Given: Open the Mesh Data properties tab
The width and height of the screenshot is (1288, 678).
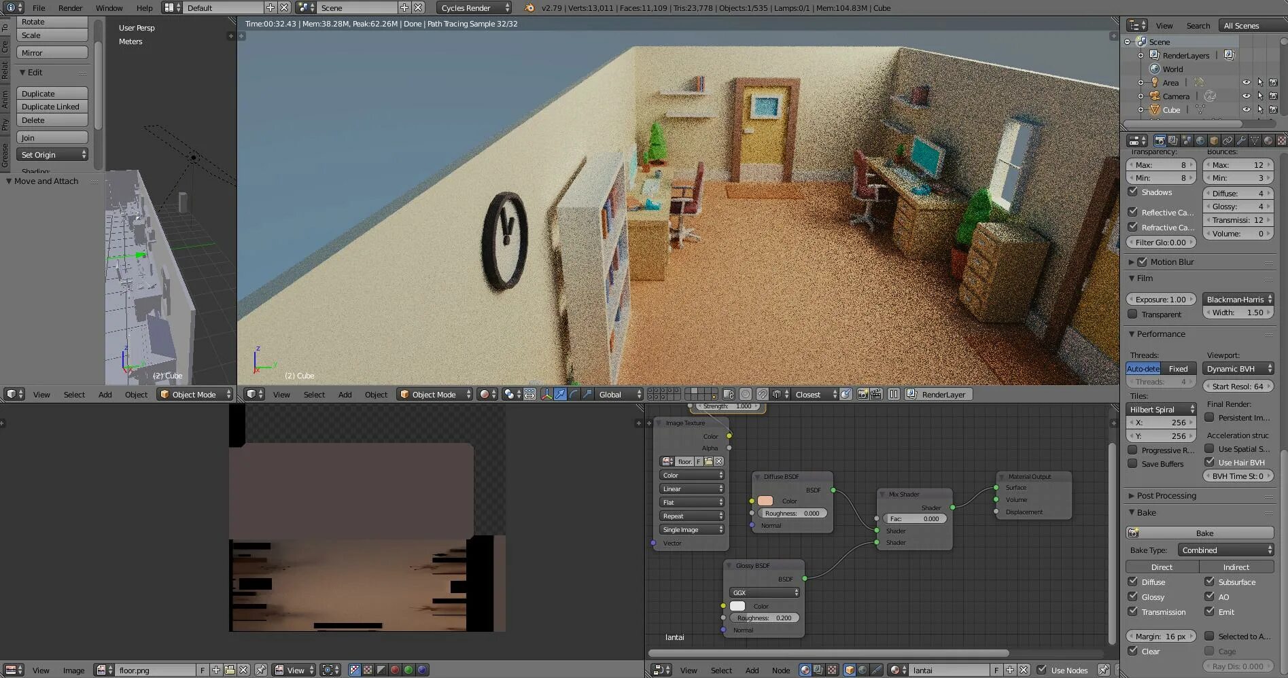Looking at the screenshot, I should (x=1255, y=141).
